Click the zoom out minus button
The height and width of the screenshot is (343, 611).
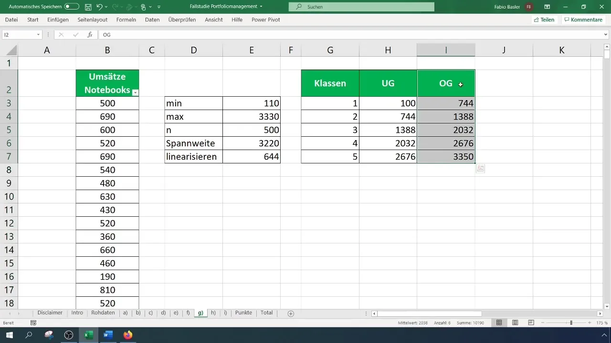coord(544,323)
